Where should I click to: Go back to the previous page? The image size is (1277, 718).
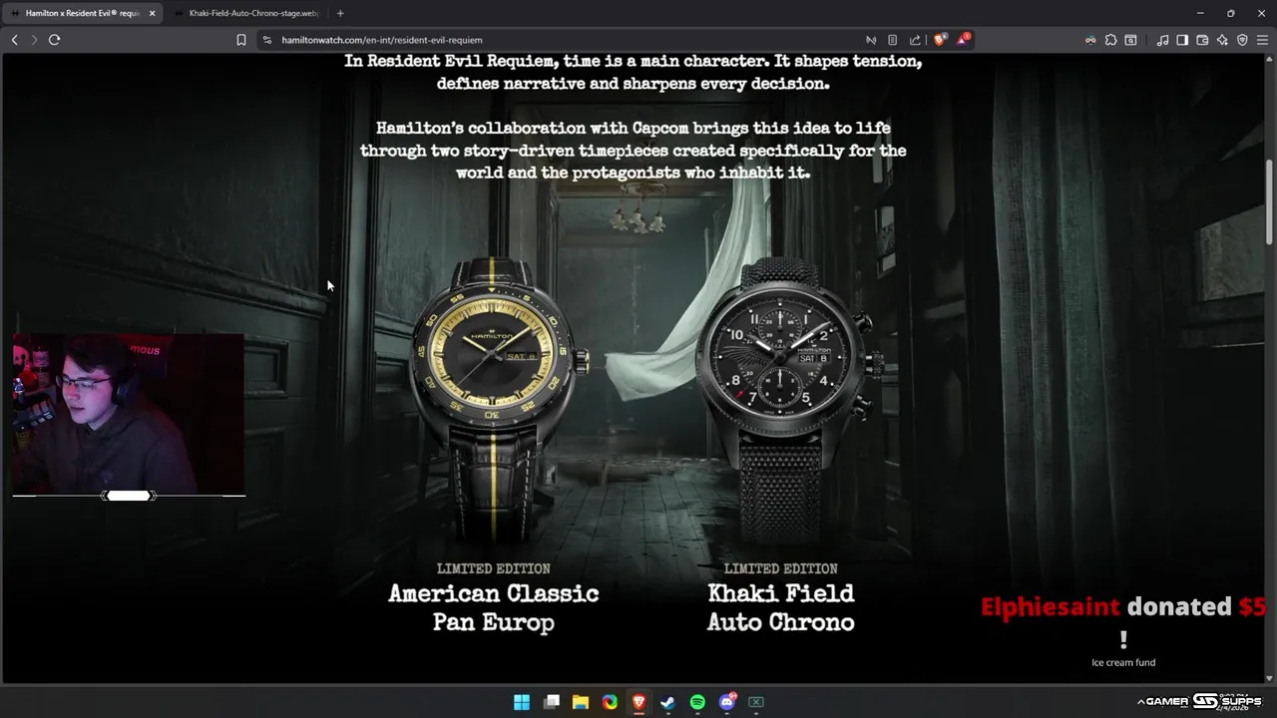point(14,40)
